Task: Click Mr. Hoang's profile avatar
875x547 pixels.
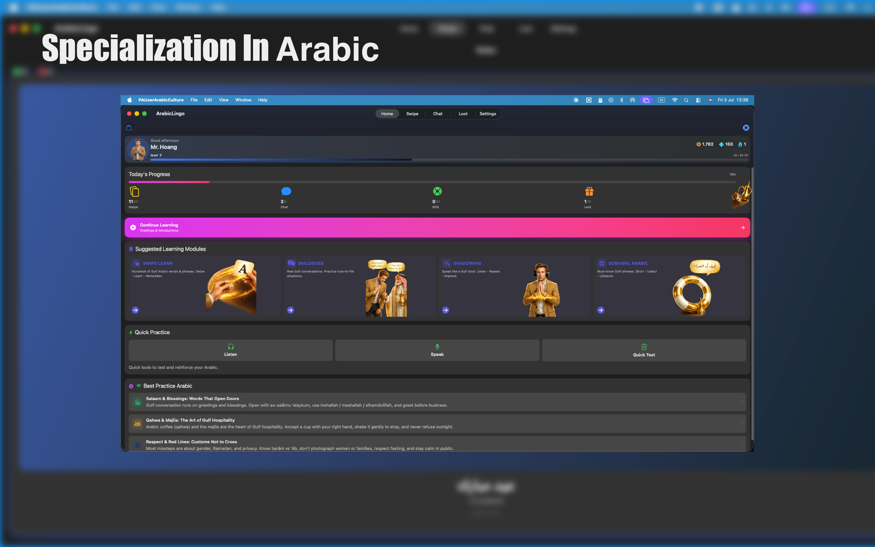Action: click(x=138, y=149)
